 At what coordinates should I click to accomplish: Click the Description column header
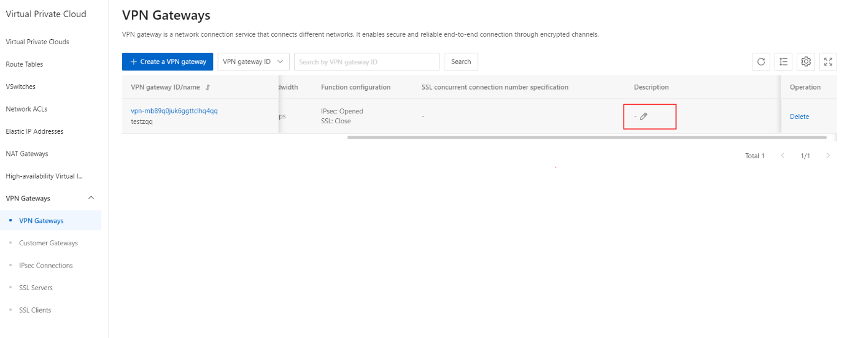coord(651,87)
